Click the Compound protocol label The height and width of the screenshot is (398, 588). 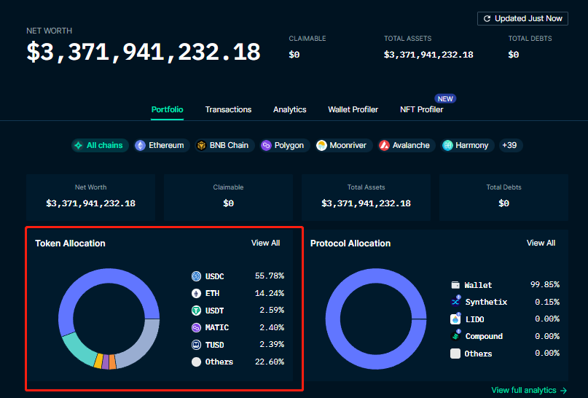(484, 336)
